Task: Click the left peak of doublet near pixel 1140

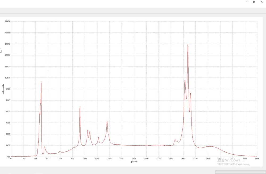Action: [x=88, y=131]
